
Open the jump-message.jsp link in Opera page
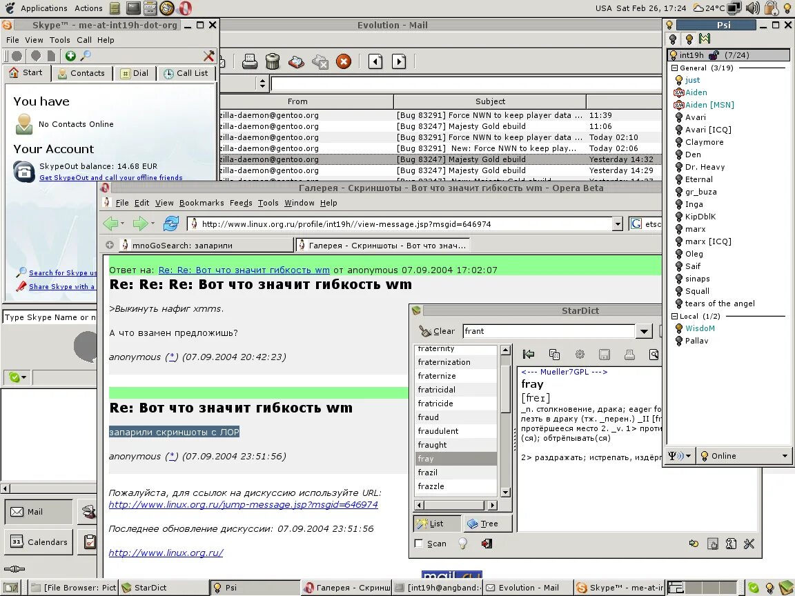tap(244, 504)
